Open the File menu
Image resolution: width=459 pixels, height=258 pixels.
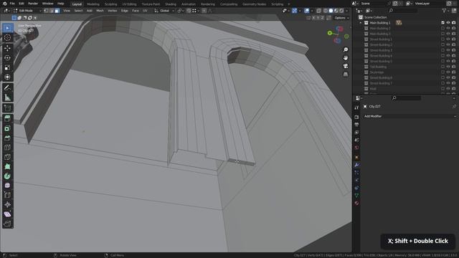pyautogui.click(x=12, y=4)
